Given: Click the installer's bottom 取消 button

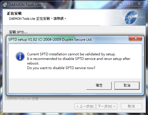Looking at the screenshot, I should pyautogui.click(x=131, y=106).
